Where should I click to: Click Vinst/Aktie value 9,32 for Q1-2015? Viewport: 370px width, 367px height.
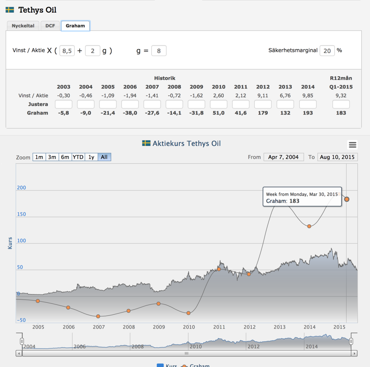(341, 95)
